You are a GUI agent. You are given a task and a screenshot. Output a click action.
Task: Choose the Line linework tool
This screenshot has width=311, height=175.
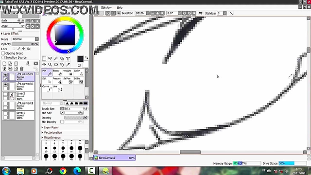(x=57, y=88)
